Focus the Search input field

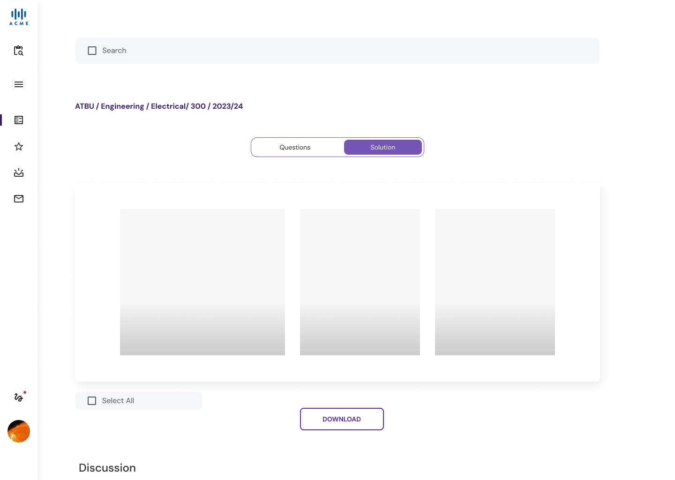coord(337,51)
